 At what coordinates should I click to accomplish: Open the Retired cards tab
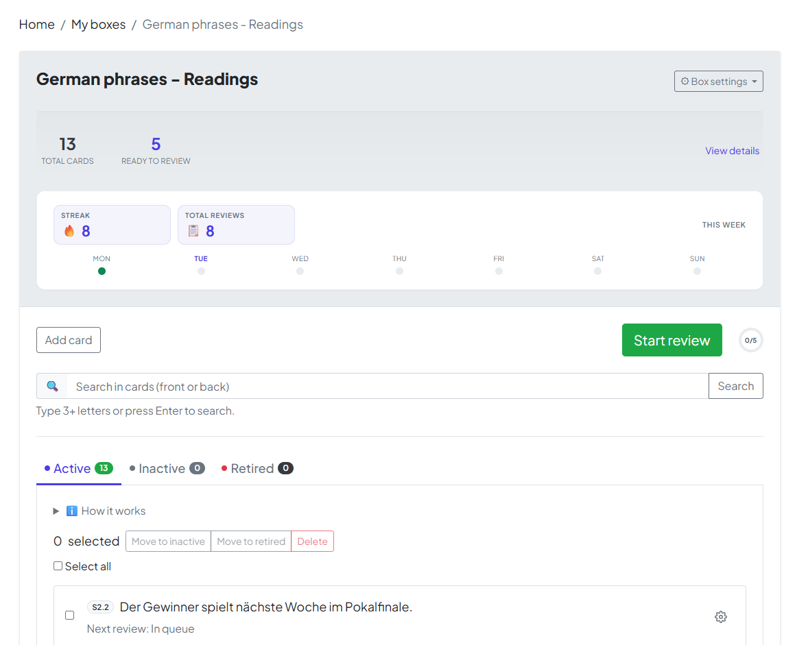tap(252, 469)
